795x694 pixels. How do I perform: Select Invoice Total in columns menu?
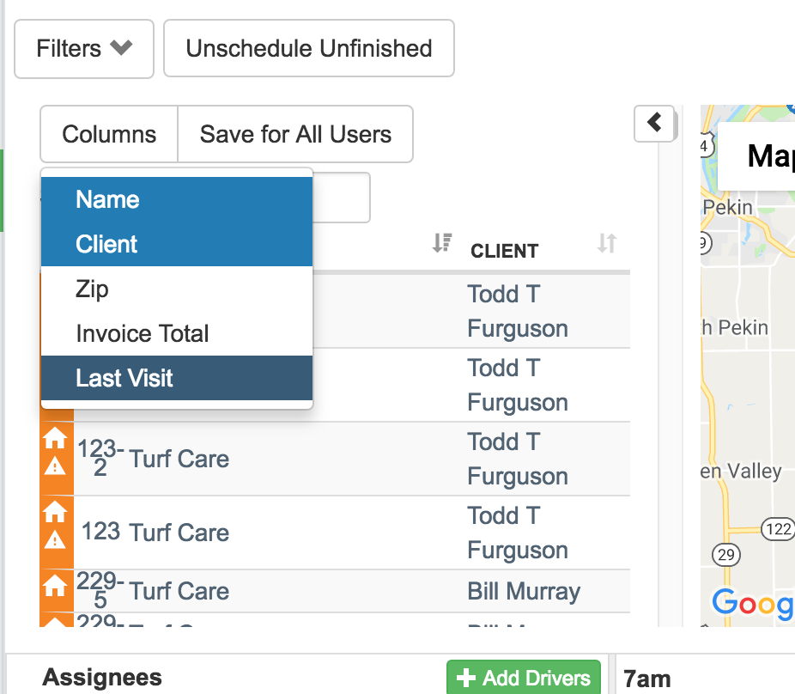pos(177,333)
